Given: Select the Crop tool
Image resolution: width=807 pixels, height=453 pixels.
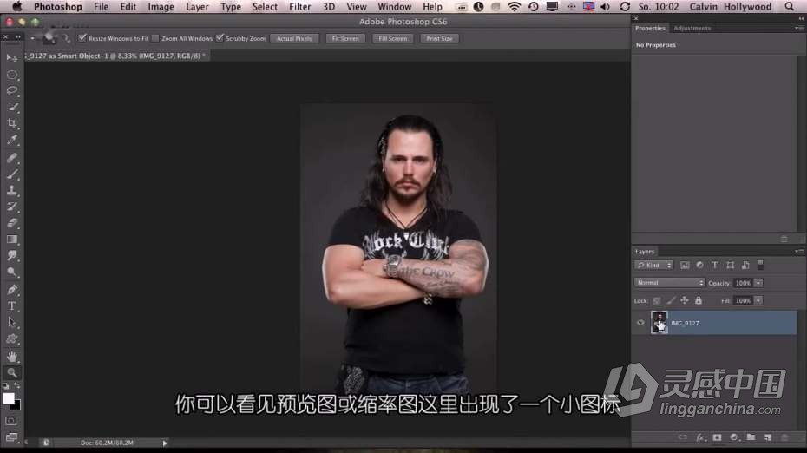Looking at the screenshot, I should (12, 123).
